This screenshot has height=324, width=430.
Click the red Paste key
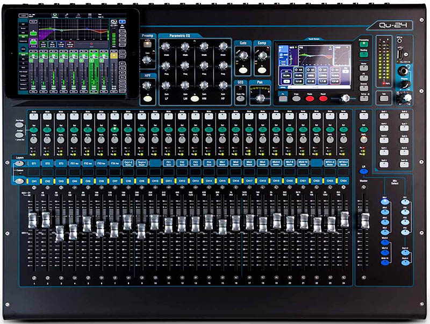(310, 98)
